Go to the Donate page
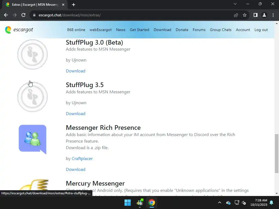Viewport: 279px width, 209px height. 182,30
